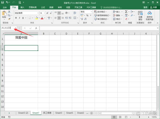
Task: Click the Insert Function fx icon
Action: pyautogui.click(x=36, y=28)
